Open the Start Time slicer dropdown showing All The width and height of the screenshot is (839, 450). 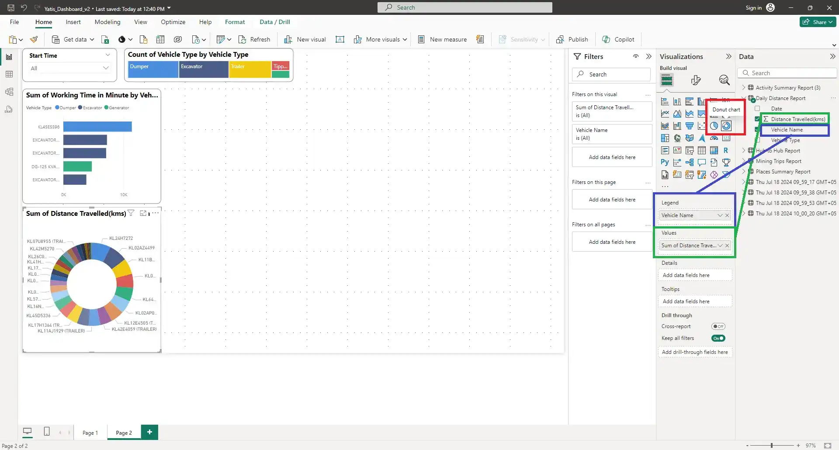[x=105, y=68]
